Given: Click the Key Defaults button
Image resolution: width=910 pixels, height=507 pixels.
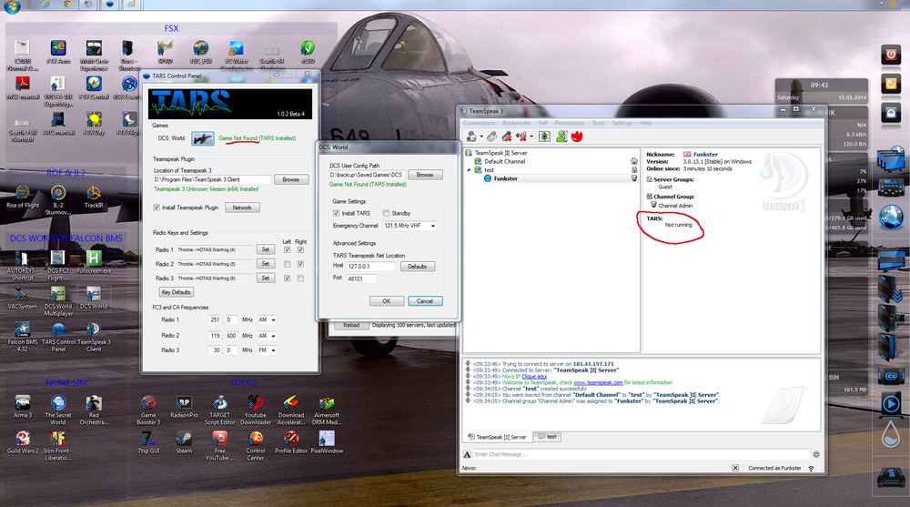Looking at the screenshot, I should (176, 292).
